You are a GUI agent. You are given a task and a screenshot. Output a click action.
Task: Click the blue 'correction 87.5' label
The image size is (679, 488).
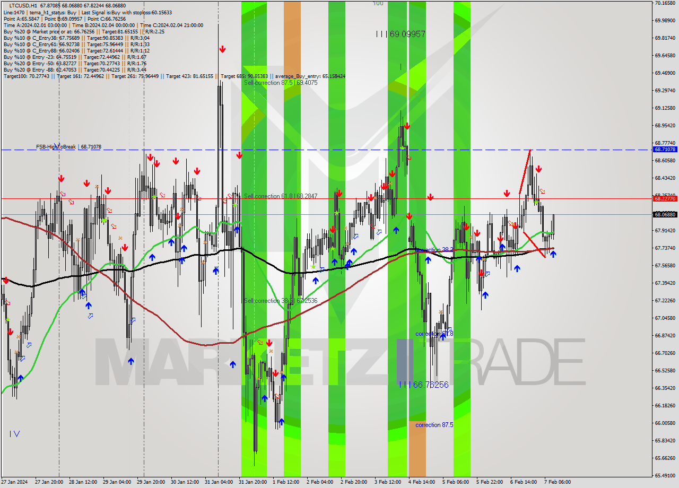[x=434, y=425]
